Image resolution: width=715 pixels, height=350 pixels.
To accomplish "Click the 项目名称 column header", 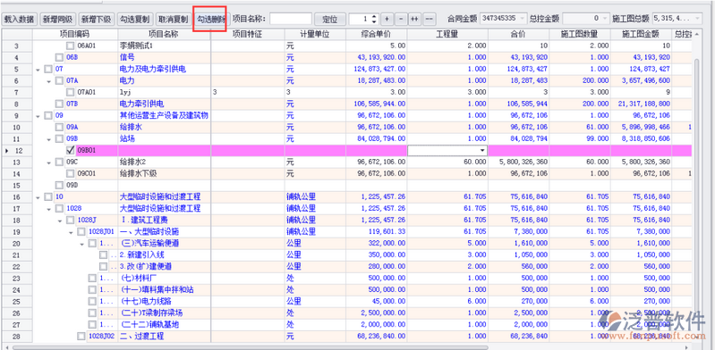I will click(x=164, y=34).
